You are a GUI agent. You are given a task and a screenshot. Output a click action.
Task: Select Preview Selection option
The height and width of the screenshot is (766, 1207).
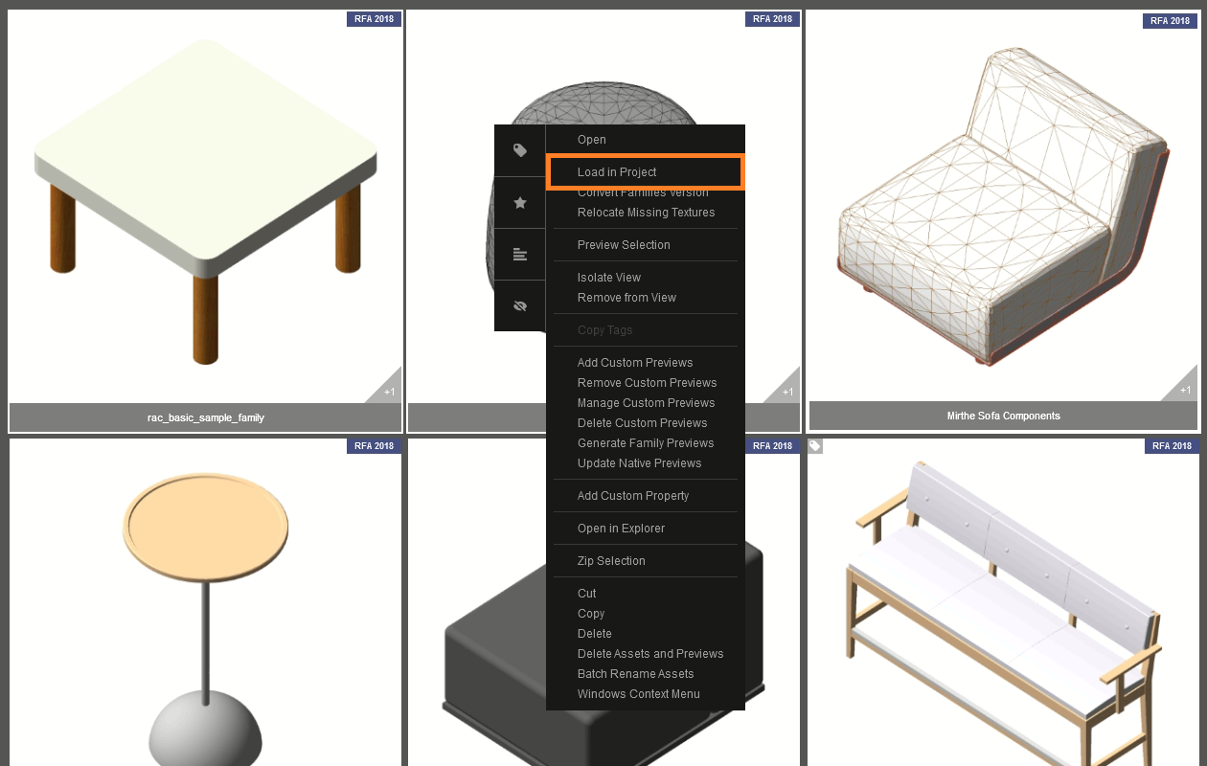click(x=624, y=245)
